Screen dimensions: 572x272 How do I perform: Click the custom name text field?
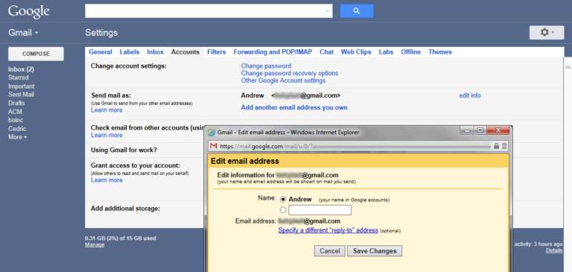tap(320, 210)
